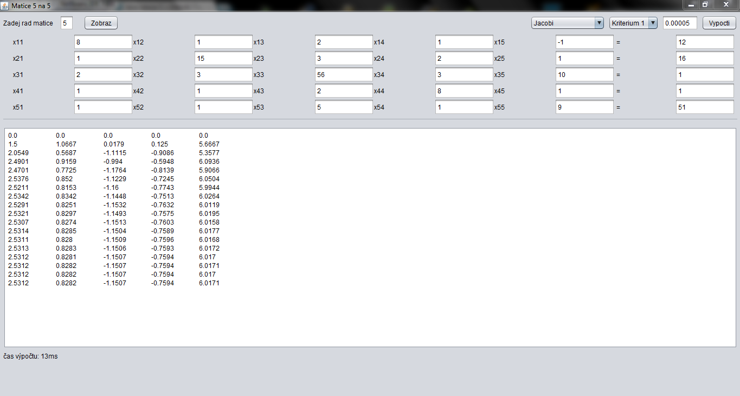
Task: Click the value 6.0195 in results
Action: click(x=209, y=214)
